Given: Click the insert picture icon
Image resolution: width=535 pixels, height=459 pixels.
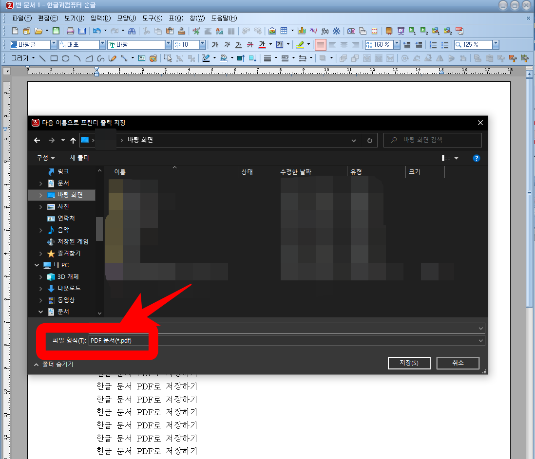Looking at the screenshot, I should pos(272,31).
